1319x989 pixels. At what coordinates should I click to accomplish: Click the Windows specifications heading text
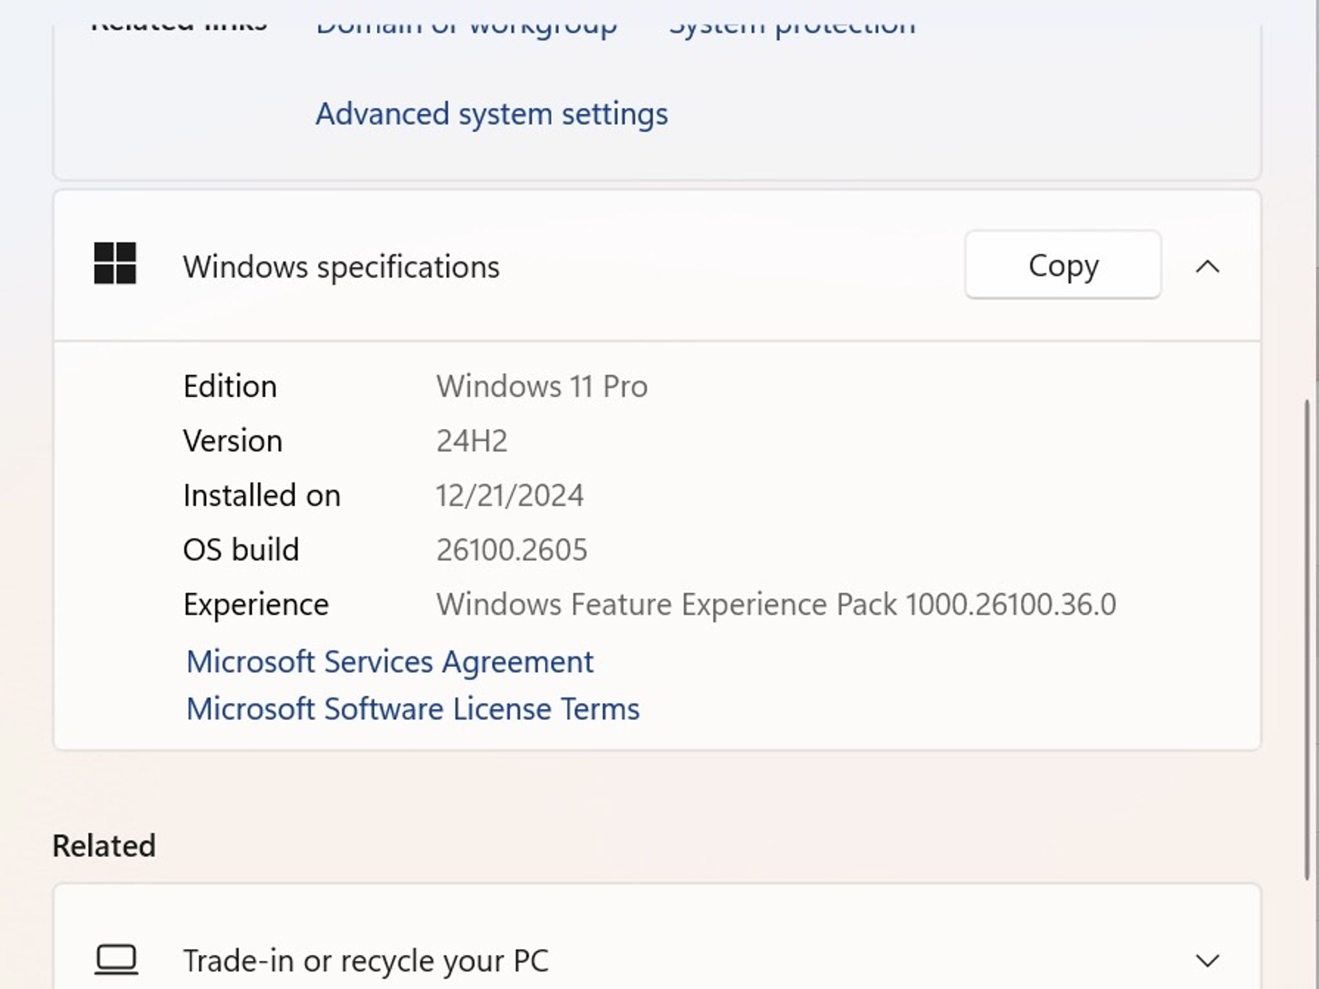click(x=341, y=267)
